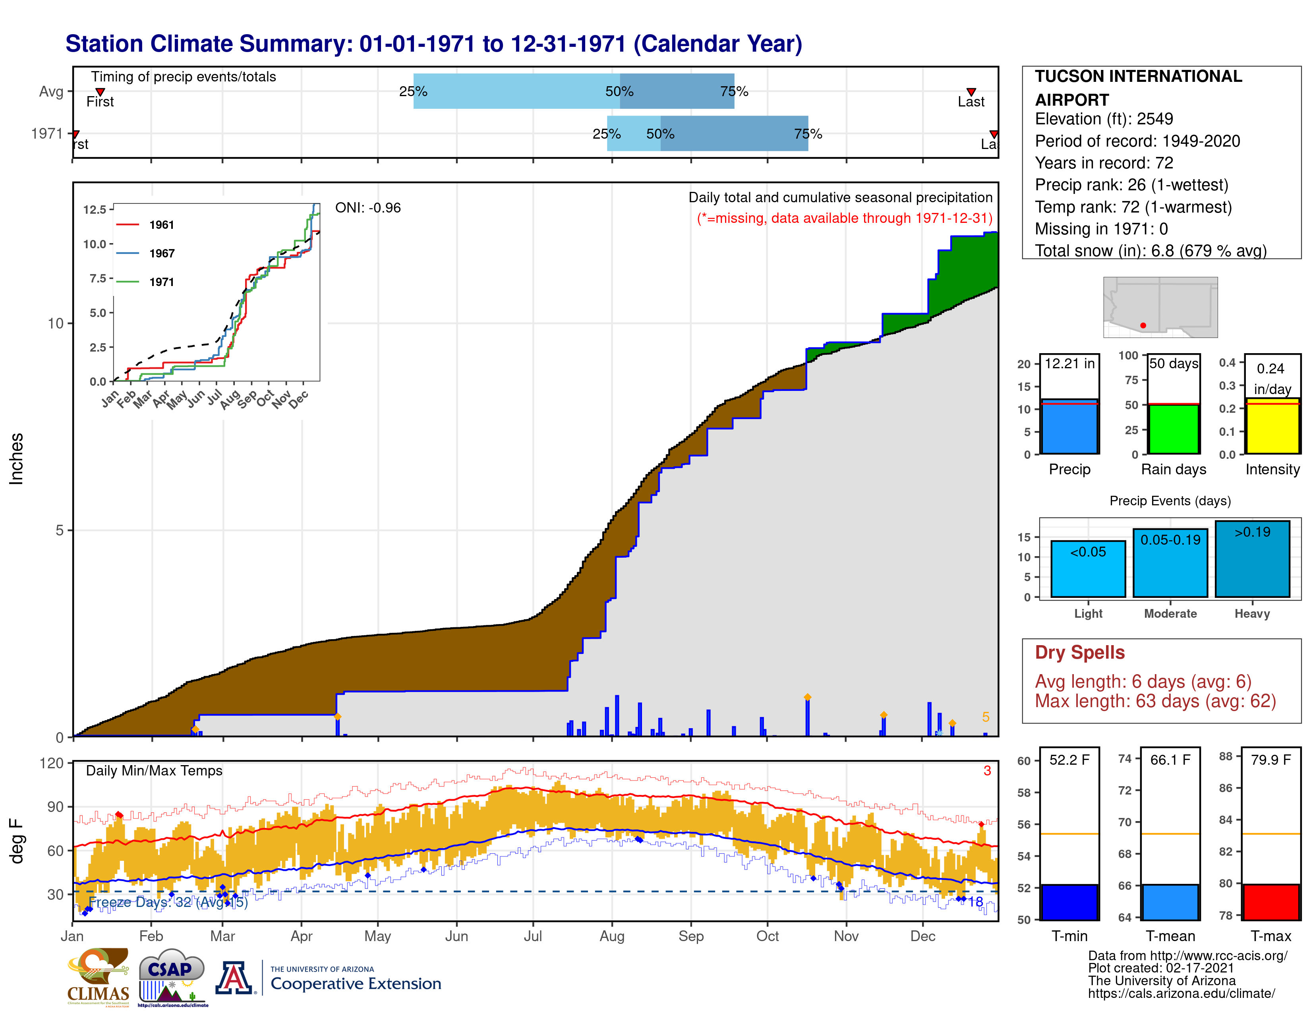
Task: Click the red T-max bar
Action: [1271, 902]
